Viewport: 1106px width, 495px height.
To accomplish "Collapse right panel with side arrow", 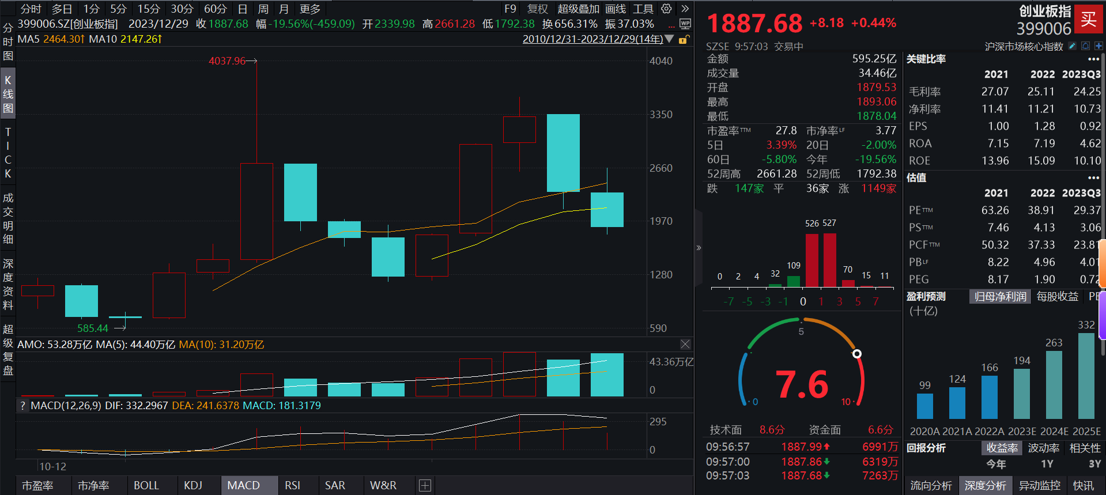I will (x=699, y=248).
